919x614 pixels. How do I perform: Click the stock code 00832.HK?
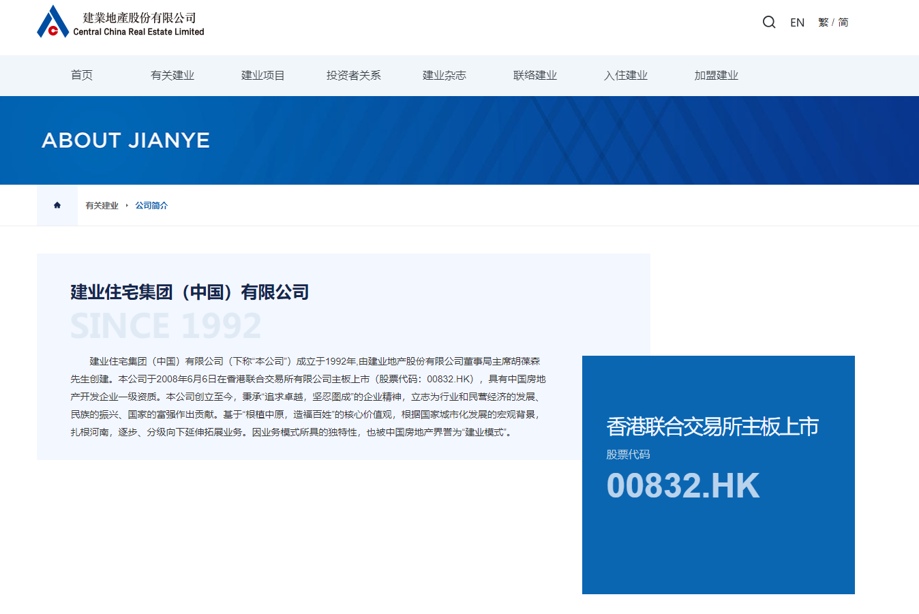click(683, 486)
